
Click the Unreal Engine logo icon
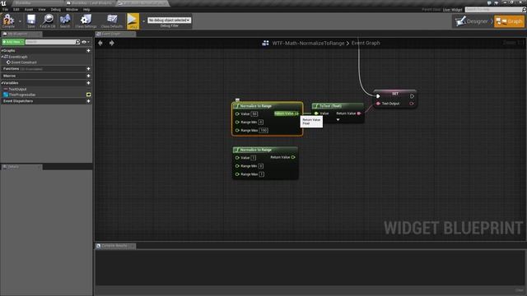[3, 3]
